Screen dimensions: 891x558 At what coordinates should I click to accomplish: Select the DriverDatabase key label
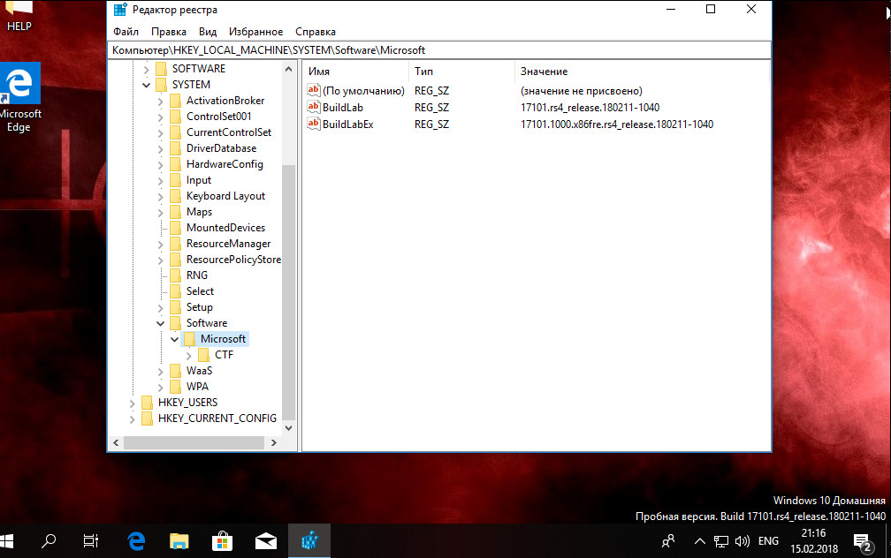pyautogui.click(x=221, y=148)
